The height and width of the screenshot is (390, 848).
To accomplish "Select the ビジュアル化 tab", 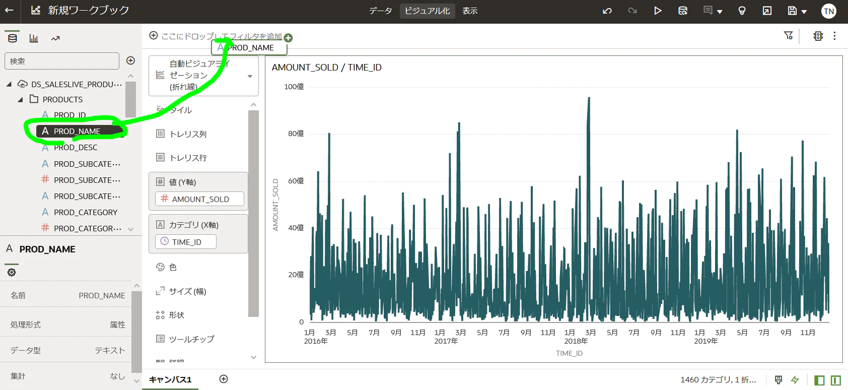I will [x=428, y=11].
